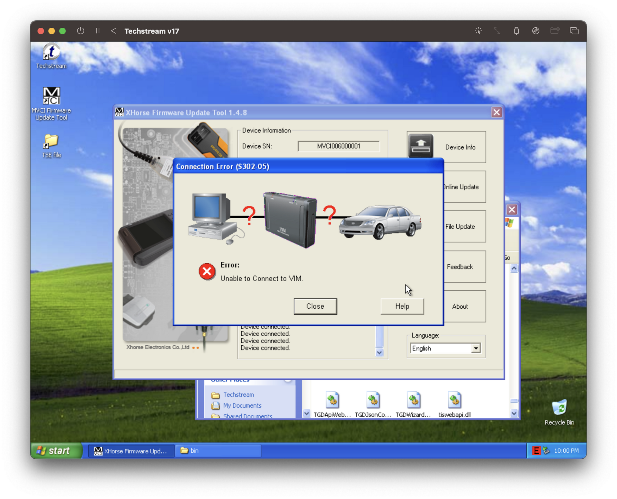Open the TSE file folder shortcut

(51, 146)
